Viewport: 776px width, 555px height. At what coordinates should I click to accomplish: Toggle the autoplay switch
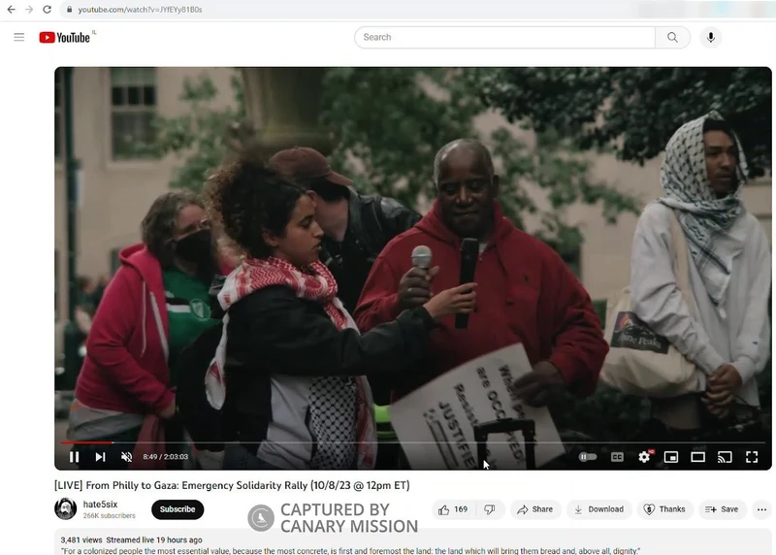click(588, 457)
